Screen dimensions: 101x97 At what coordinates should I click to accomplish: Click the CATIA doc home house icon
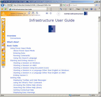29,13
